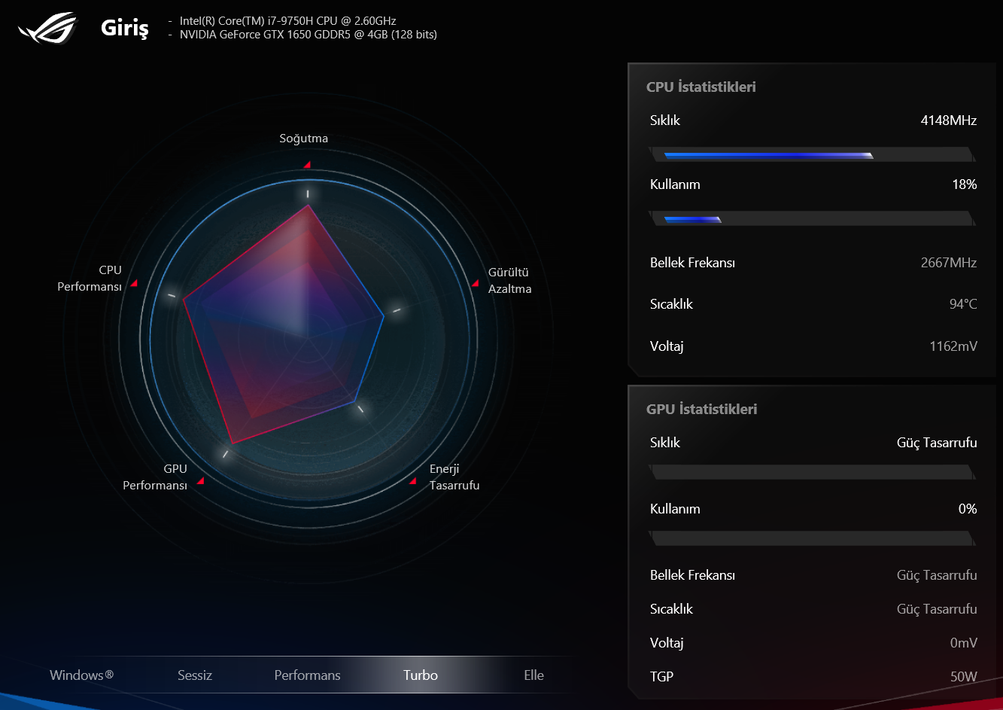This screenshot has width=1003, height=710.
Task: Click the 50W TGP value
Action: click(964, 676)
